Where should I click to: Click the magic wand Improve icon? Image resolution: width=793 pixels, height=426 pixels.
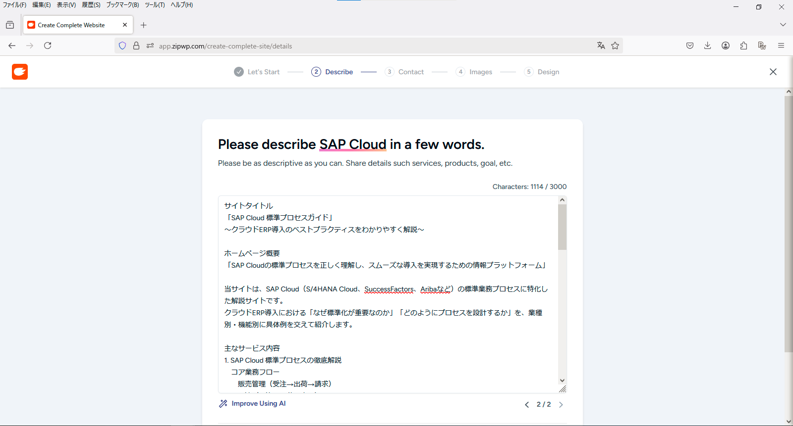223,404
